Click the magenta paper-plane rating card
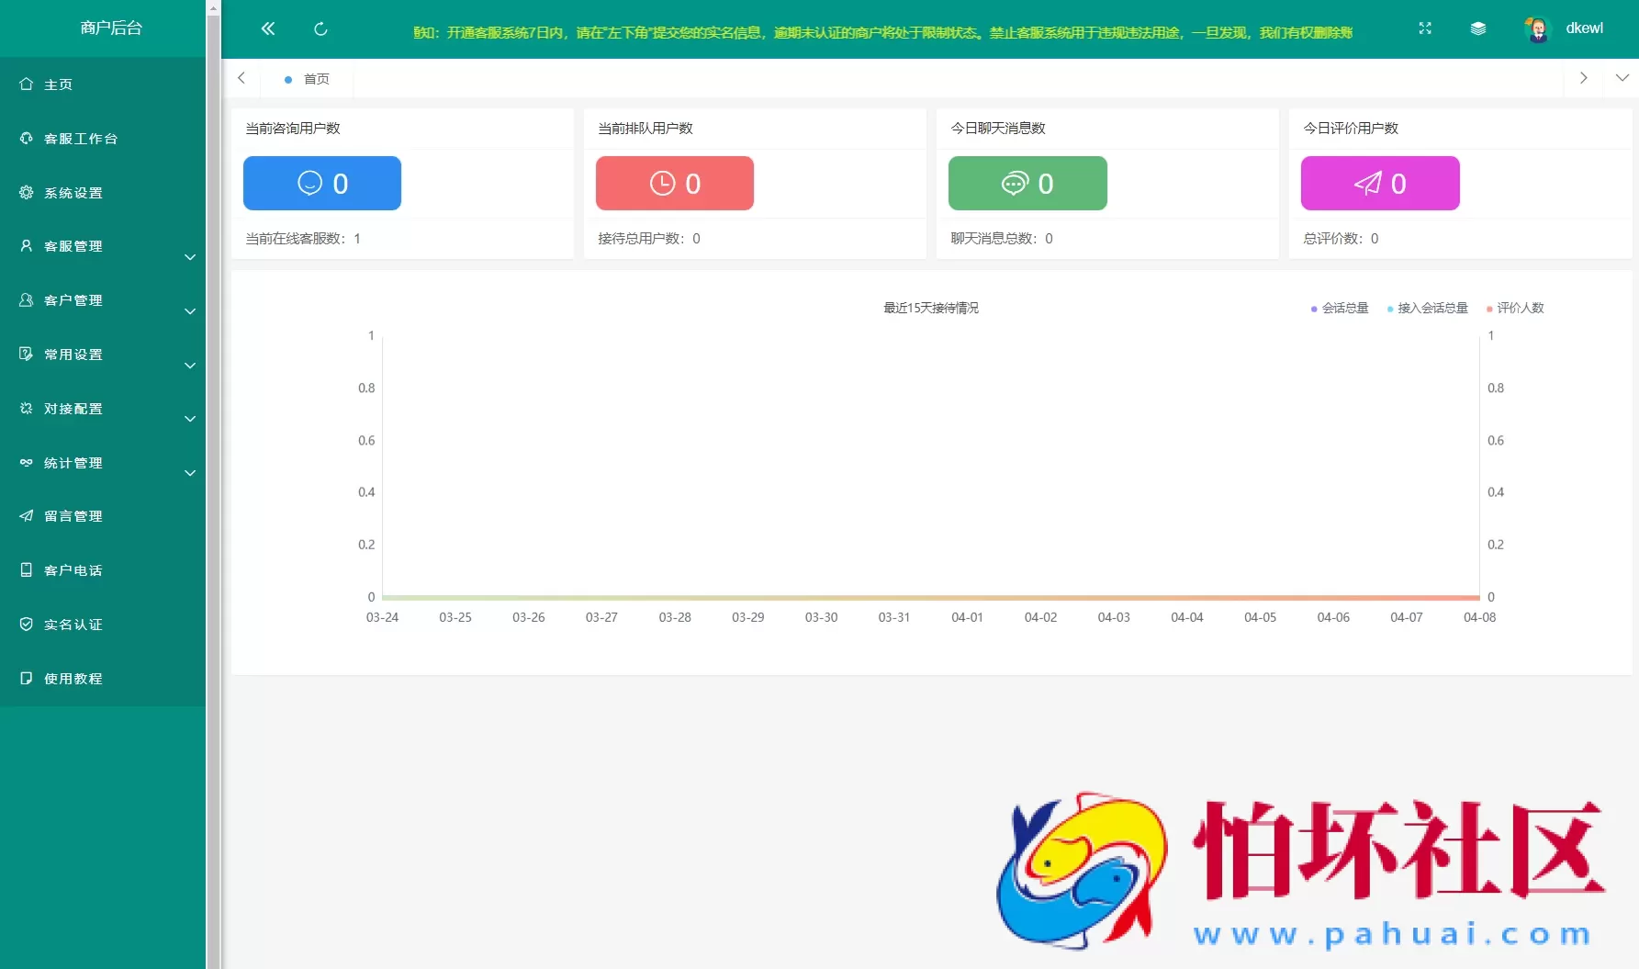The image size is (1639, 969). click(1380, 183)
